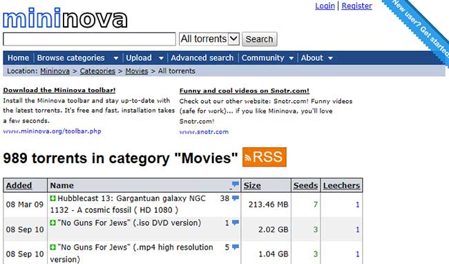Click the mininova logo
449x264 pixels.
coord(65,18)
